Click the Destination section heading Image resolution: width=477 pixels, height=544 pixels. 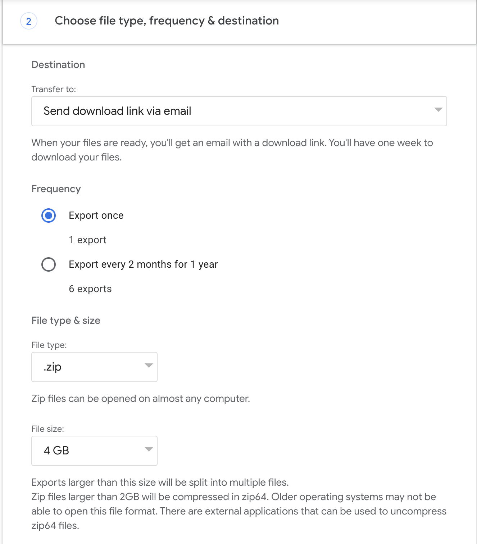click(x=58, y=65)
